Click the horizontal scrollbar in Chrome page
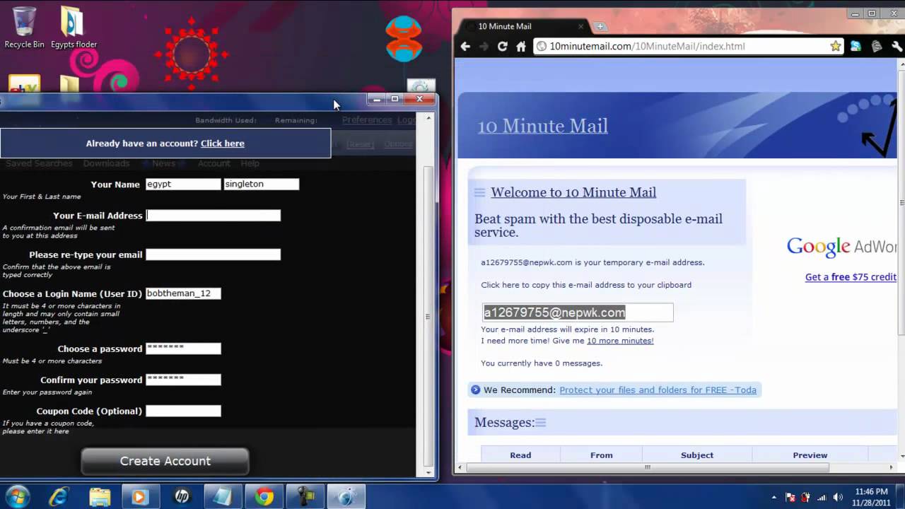The width and height of the screenshot is (905, 509). click(x=647, y=467)
